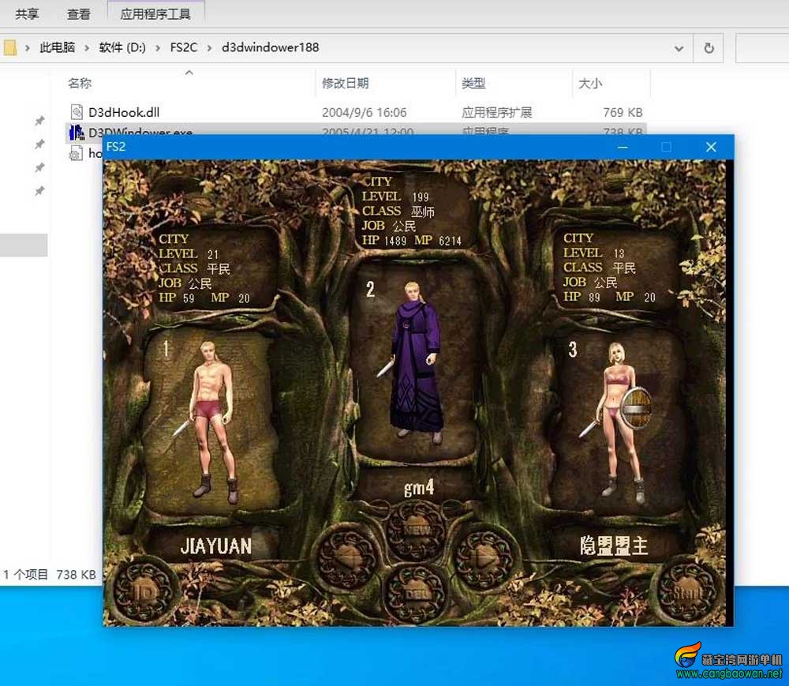Click the gm4 name plate
789x686 pixels.
coord(419,487)
